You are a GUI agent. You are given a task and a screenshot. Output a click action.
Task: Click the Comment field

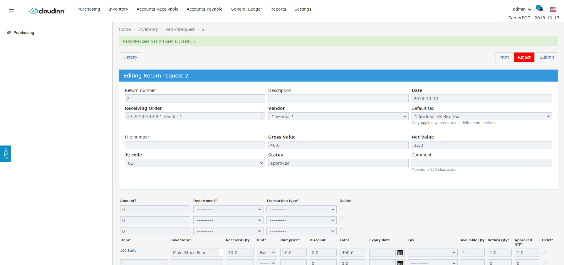coord(481,163)
